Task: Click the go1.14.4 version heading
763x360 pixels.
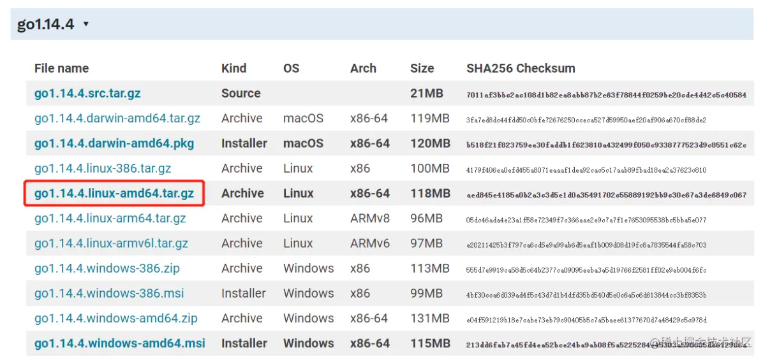Action: (45, 25)
